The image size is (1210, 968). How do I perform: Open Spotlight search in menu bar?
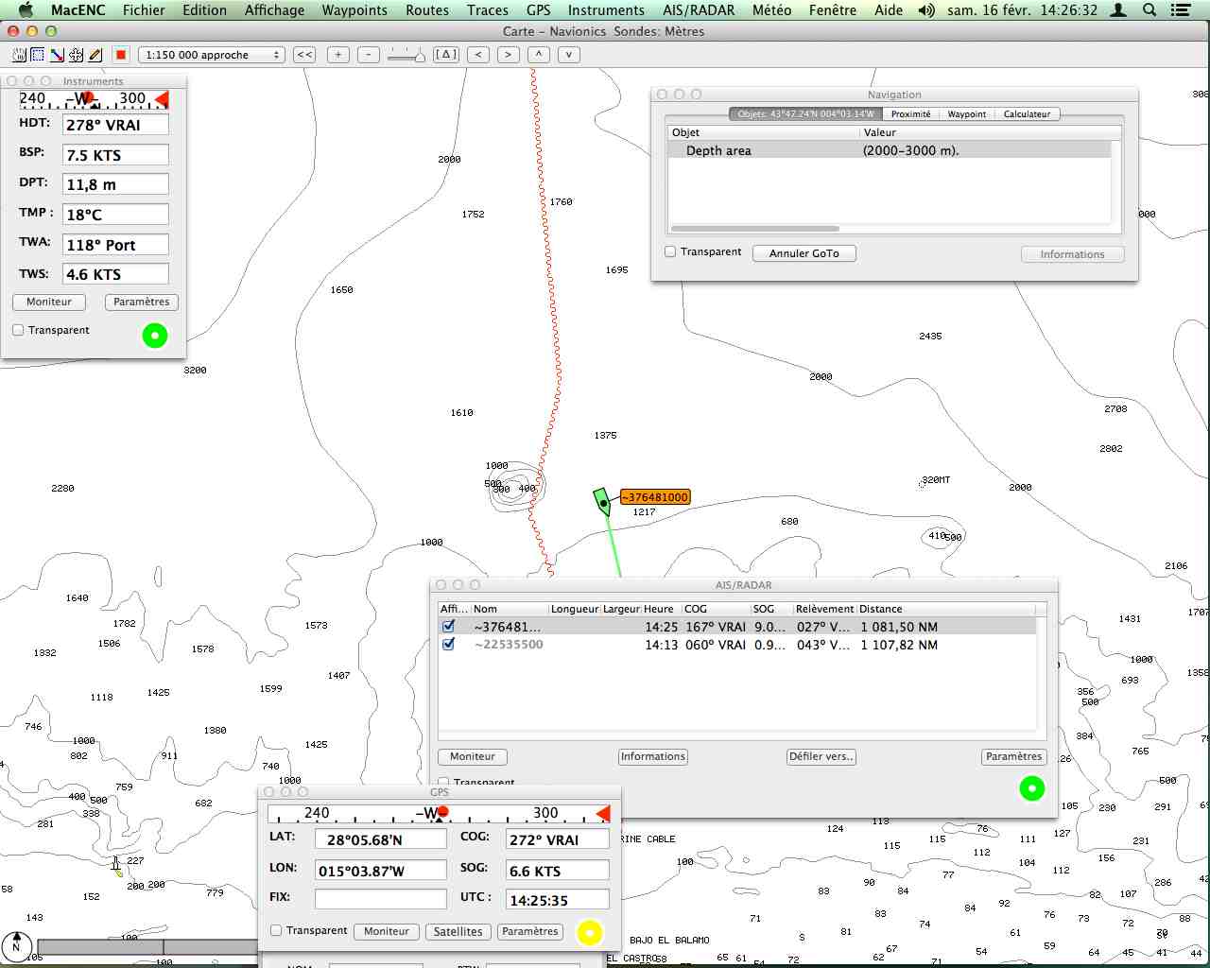point(1150,10)
